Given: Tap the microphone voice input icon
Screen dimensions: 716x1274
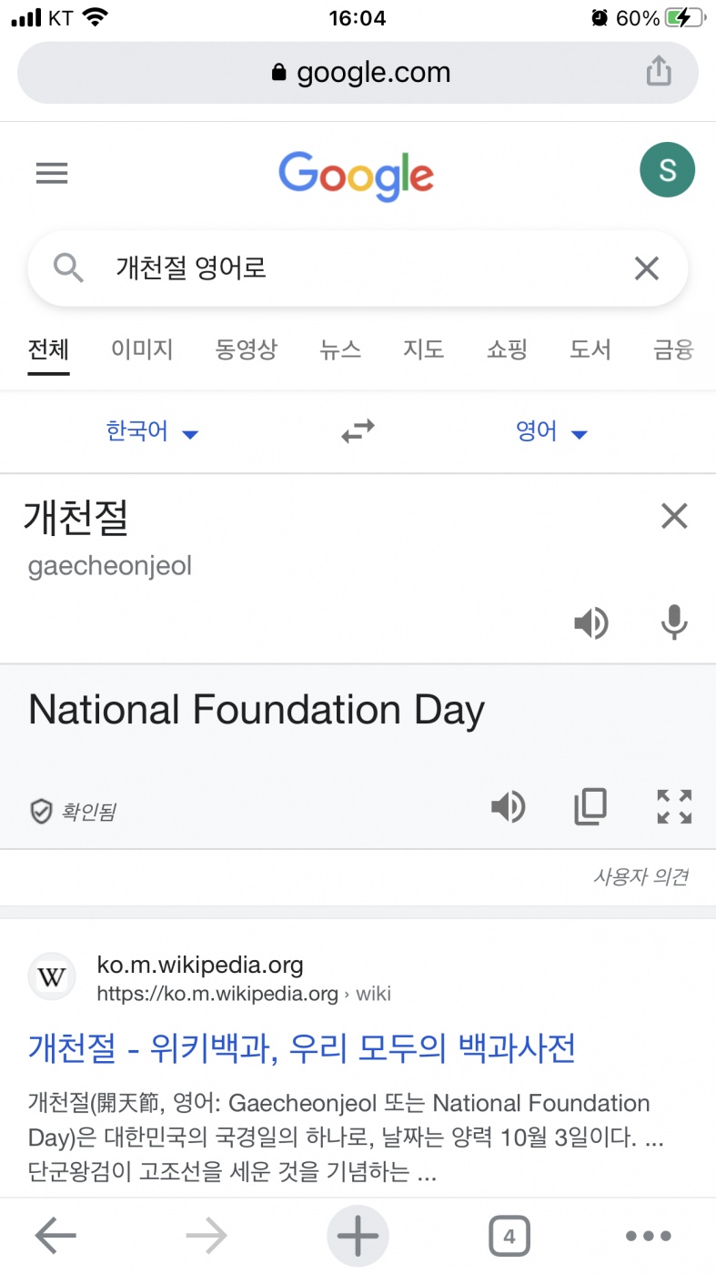Looking at the screenshot, I should coord(674,623).
